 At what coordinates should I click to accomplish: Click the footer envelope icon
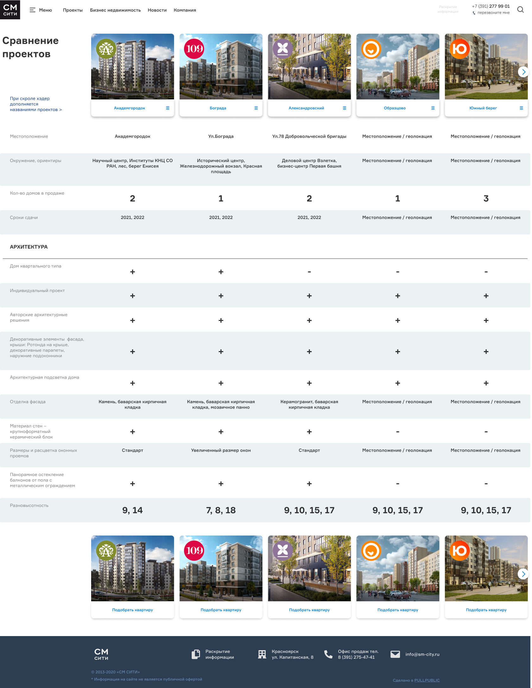point(395,654)
